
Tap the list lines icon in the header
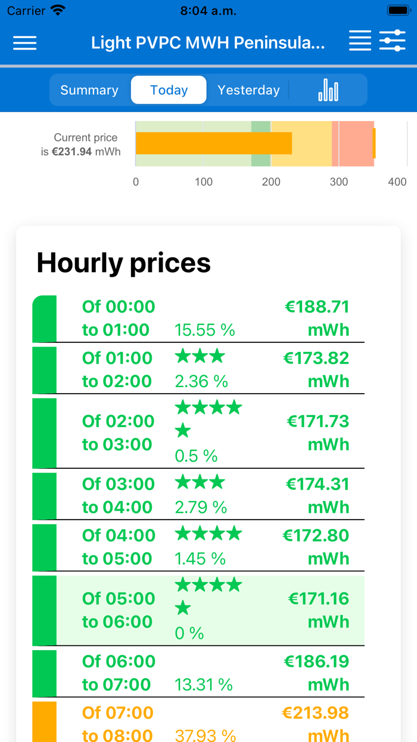[360, 41]
